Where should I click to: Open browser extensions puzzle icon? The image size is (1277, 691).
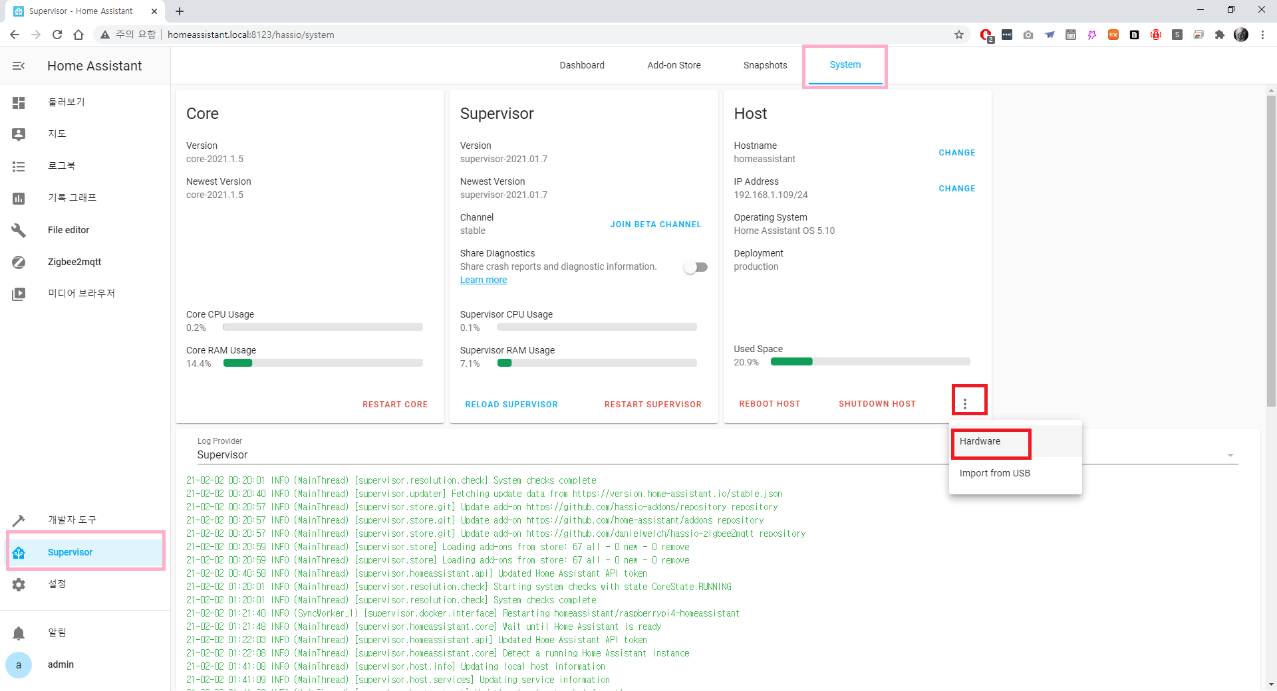[1220, 35]
